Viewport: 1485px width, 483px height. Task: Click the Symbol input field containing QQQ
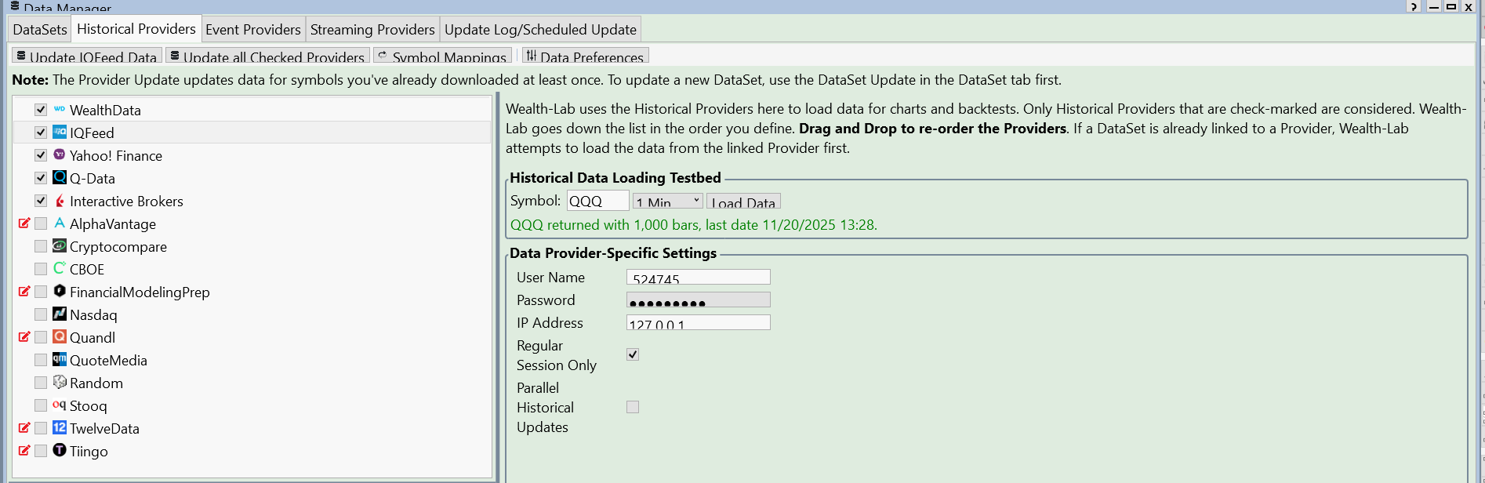(597, 202)
